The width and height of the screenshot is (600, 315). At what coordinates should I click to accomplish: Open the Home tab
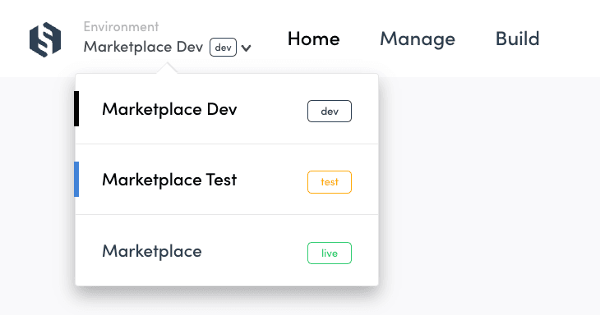coord(314,39)
